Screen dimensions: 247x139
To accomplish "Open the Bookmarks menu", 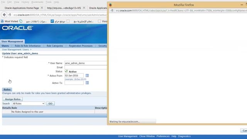I will click(37, 2).
